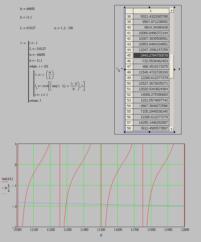Click the table vertical scrollbar thumb
Viewport: 201px width, 242px height.
point(171,66)
